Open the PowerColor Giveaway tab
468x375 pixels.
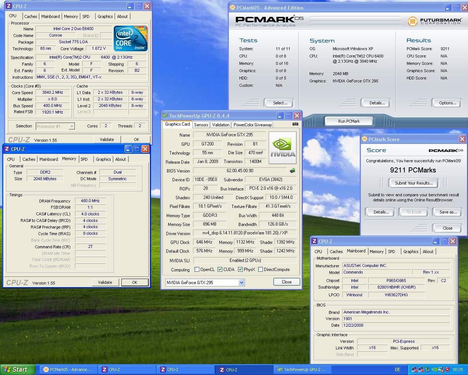(x=253, y=125)
